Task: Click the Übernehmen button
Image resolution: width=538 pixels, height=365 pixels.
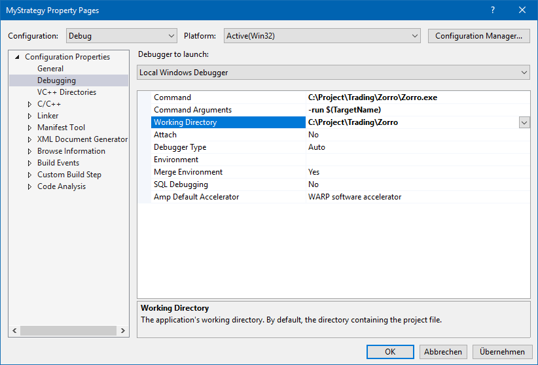Action: point(502,351)
